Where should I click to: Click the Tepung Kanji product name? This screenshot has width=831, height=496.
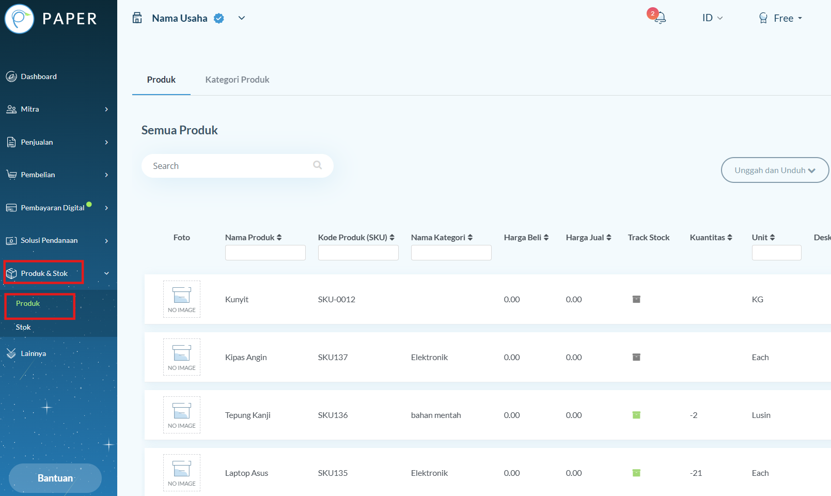coord(247,415)
